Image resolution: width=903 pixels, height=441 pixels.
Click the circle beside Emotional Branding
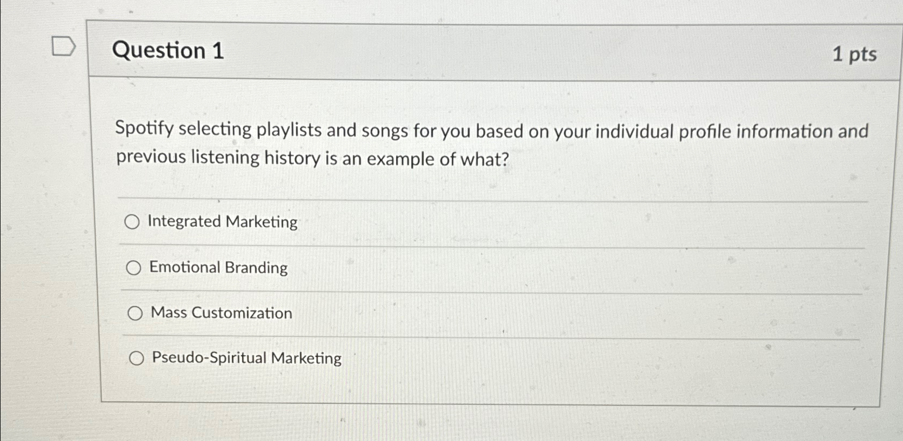[x=133, y=268]
